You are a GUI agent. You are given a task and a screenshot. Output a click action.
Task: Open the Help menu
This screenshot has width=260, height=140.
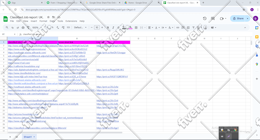pyautogui.click(x=82, y=21)
